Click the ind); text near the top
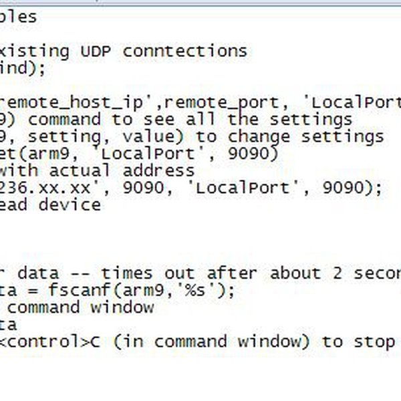This screenshot has width=401, height=401. click(23, 69)
